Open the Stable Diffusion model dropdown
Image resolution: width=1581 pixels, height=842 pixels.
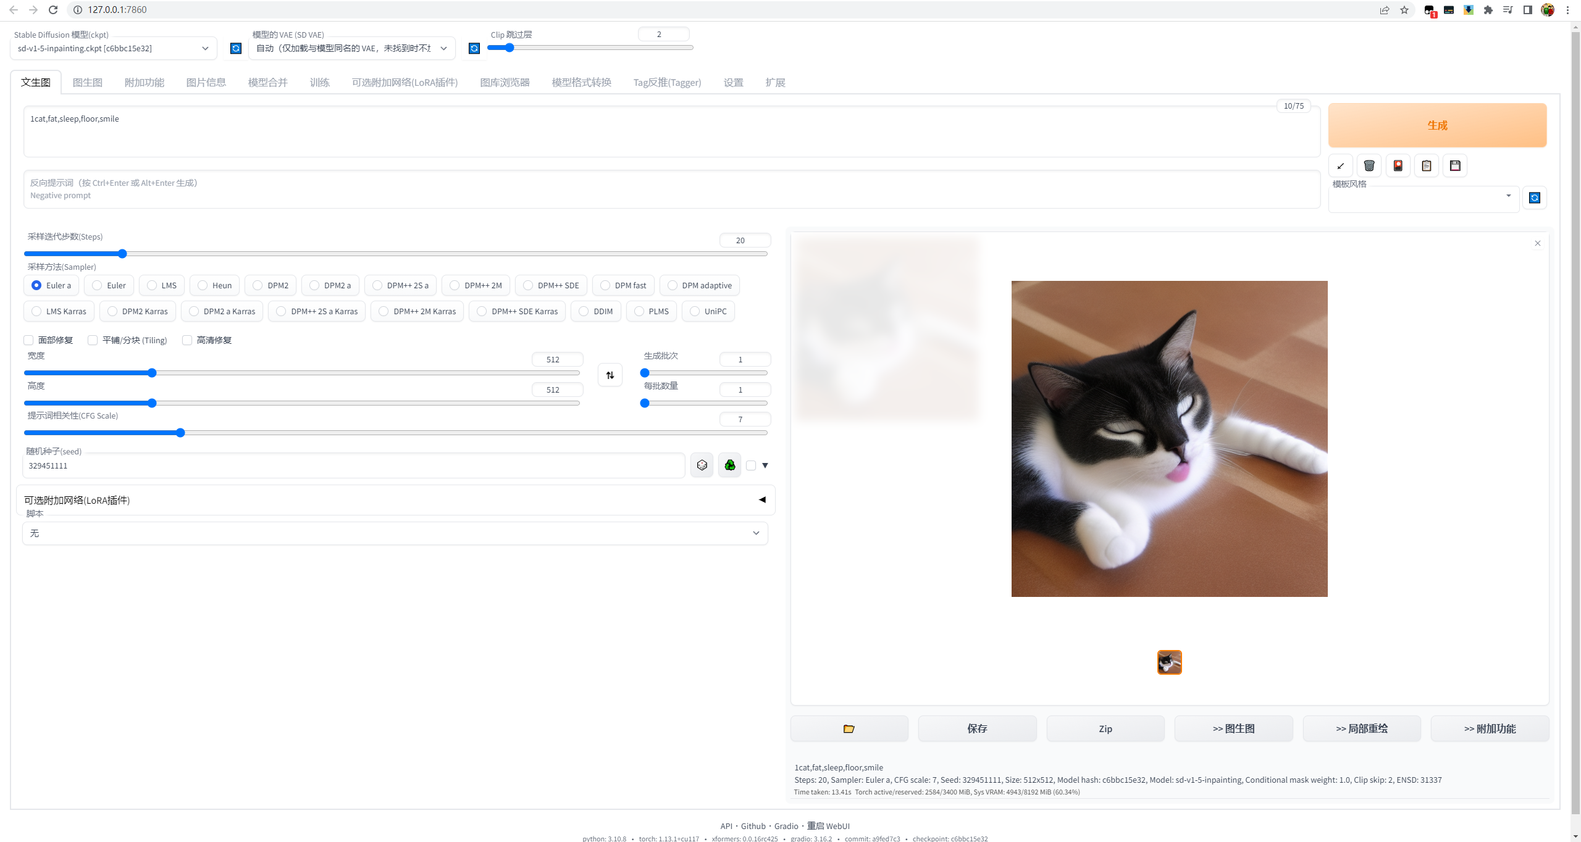(x=114, y=48)
